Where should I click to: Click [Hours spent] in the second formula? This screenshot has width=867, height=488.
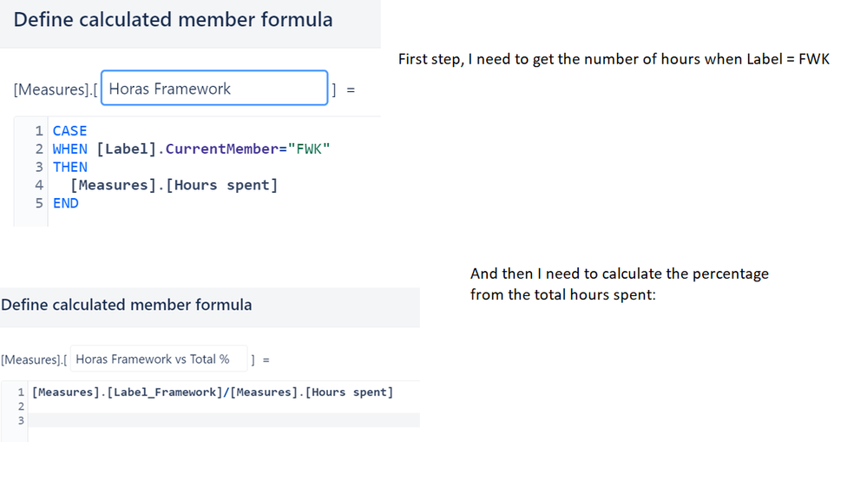click(349, 392)
